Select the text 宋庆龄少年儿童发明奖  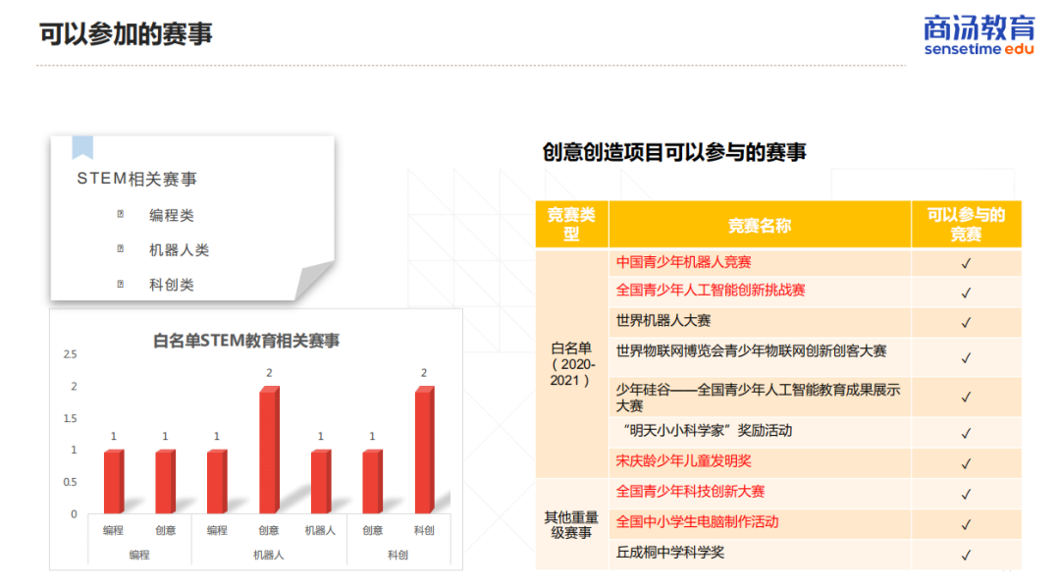(x=683, y=461)
